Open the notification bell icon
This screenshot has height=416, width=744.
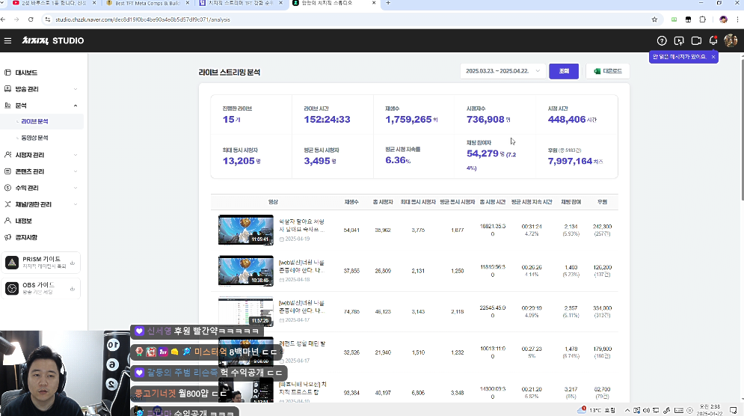(x=713, y=40)
